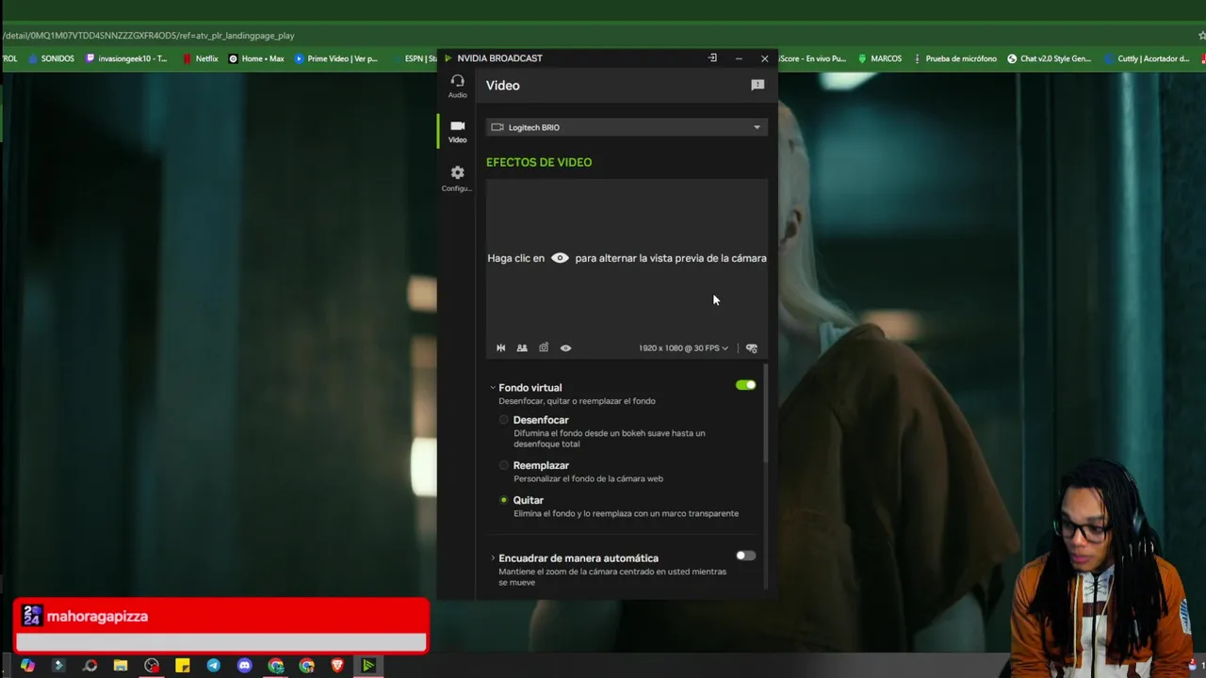Open the Netflix bookmark

click(x=200, y=58)
